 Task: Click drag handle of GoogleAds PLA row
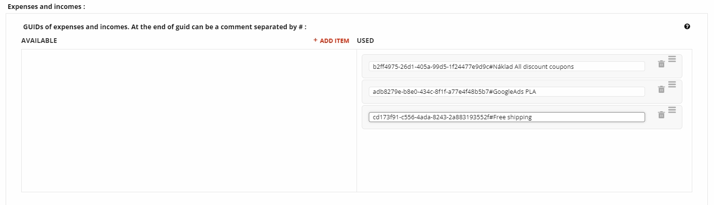672,84
